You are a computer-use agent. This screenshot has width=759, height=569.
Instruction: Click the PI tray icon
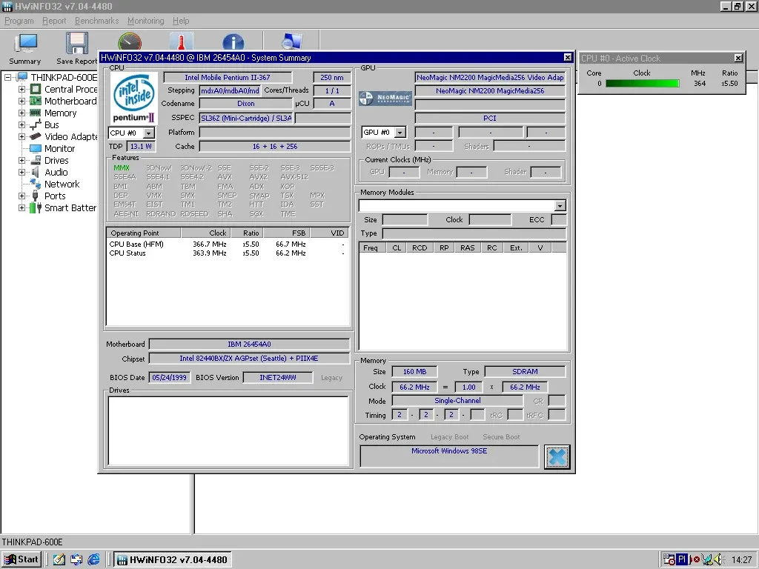coord(682,559)
